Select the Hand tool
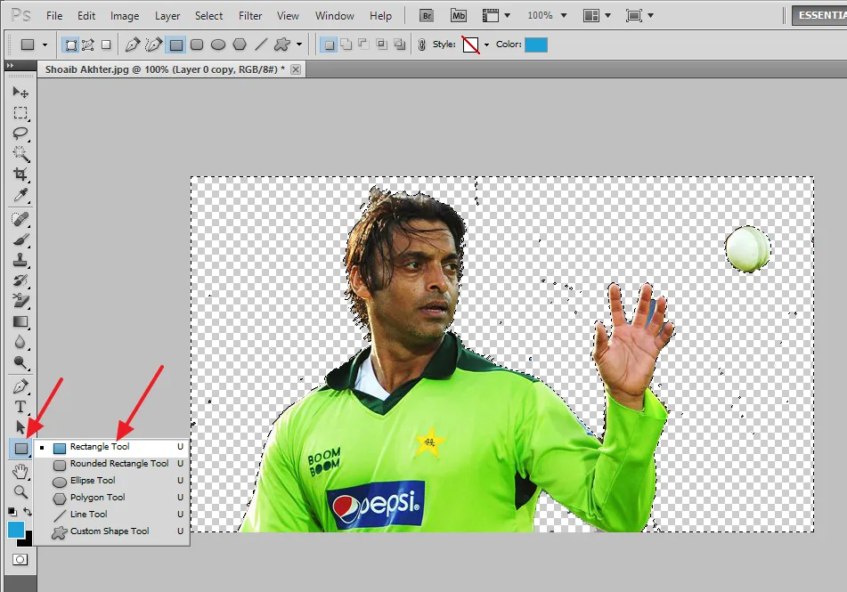Viewport: 847px width, 592px height. pos(20,472)
